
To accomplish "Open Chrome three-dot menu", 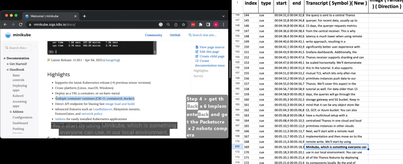I will click(223, 25).
